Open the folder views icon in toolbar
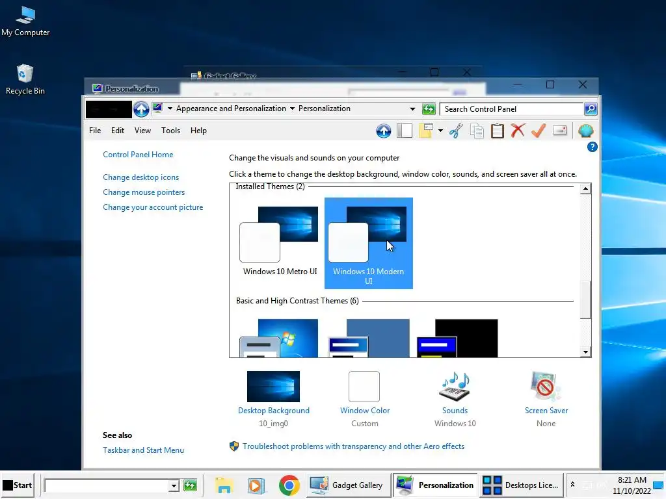Image resolution: width=666 pixels, height=499 pixels. point(426,131)
